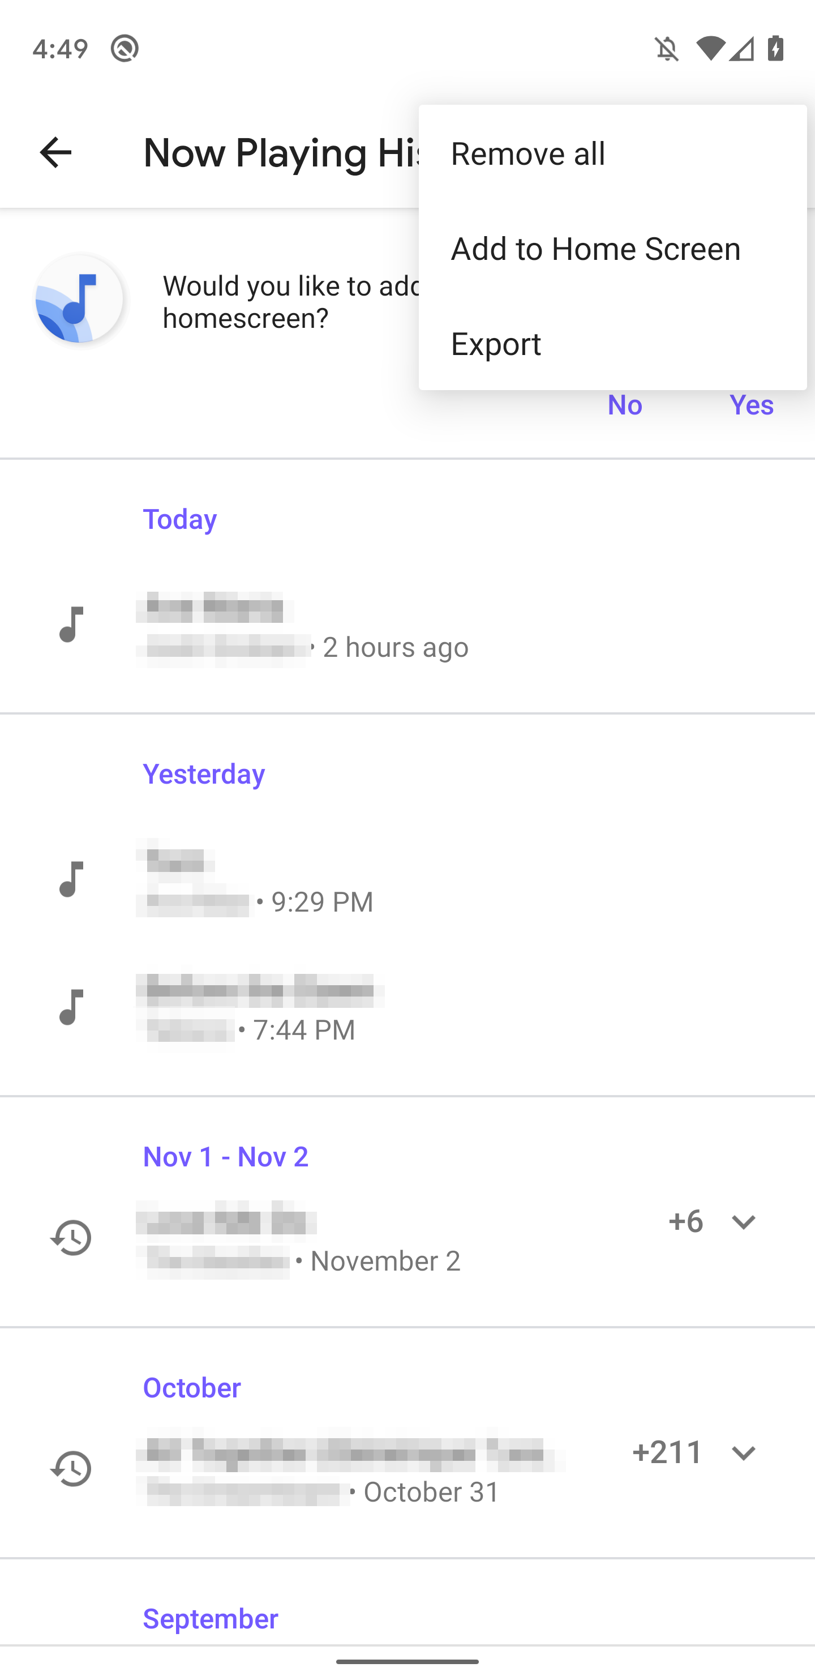This screenshot has height=1676, width=815.
Task: Open the song played at 7:44 PM
Action: (260, 1008)
